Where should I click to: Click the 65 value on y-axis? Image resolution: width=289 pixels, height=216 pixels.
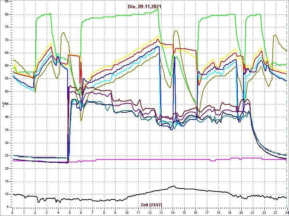coord(6,53)
